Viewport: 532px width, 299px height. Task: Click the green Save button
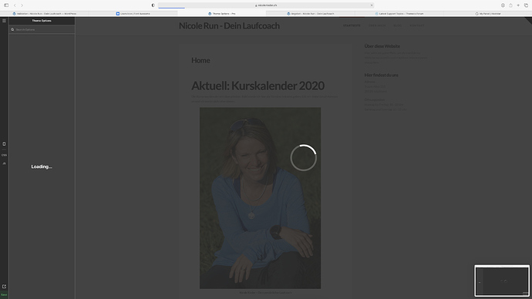pos(4,294)
